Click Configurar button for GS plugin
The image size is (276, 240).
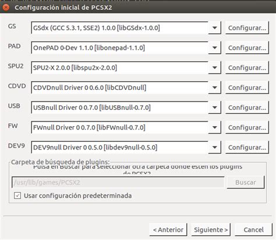[x=247, y=28]
